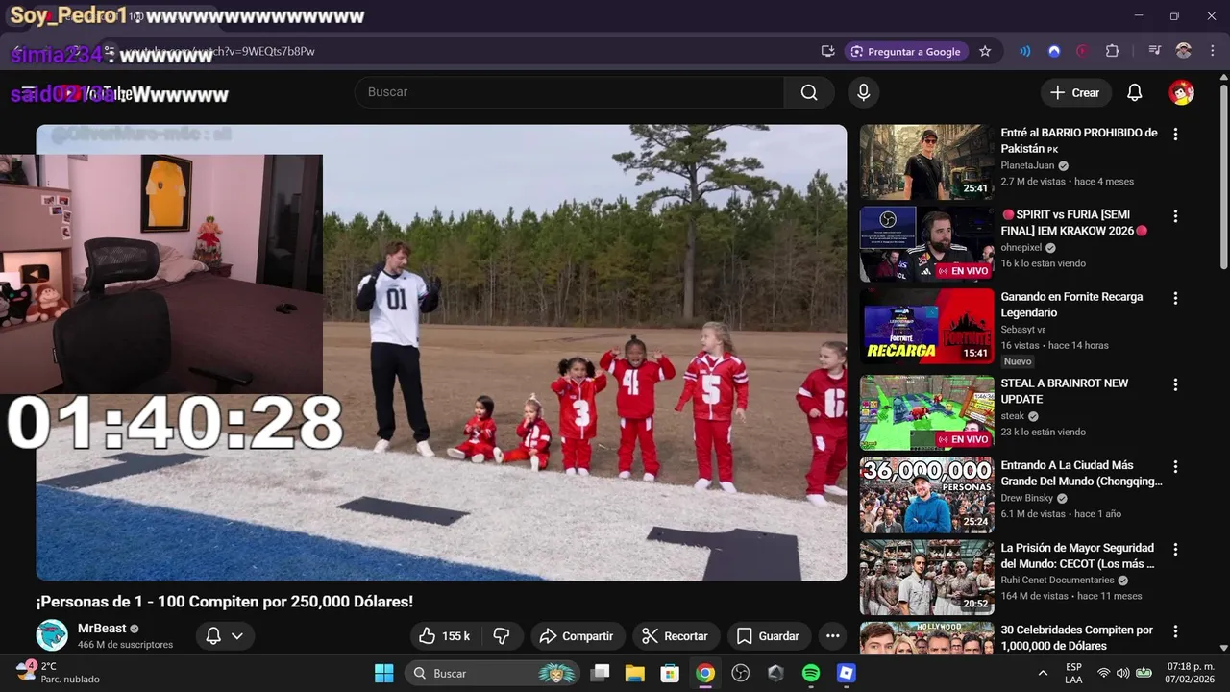Bookmark this page with the star icon
This screenshot has width=1230, height=692.
[x=985, y=51]
